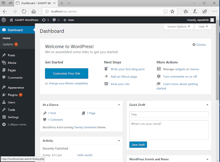This screenshot has width=220, height=162.
Task: Click the Plugins update count badge
Action: [21, 95]
